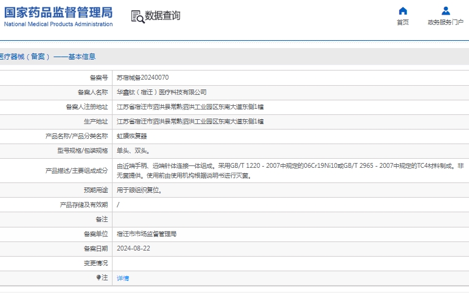Click the home (首页) house icon
This screenshot has height=298, width=469.
pos(403,11)
